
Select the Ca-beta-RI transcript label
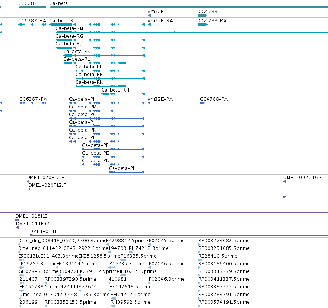62,21
